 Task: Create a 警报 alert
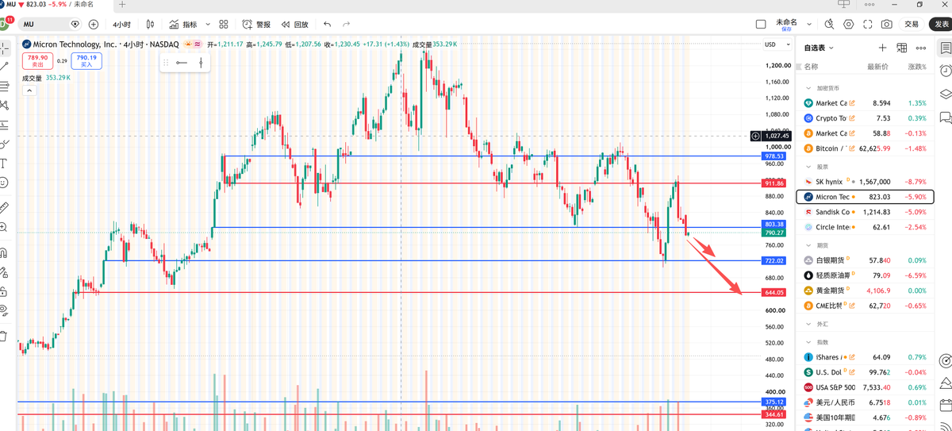point(256,25)
